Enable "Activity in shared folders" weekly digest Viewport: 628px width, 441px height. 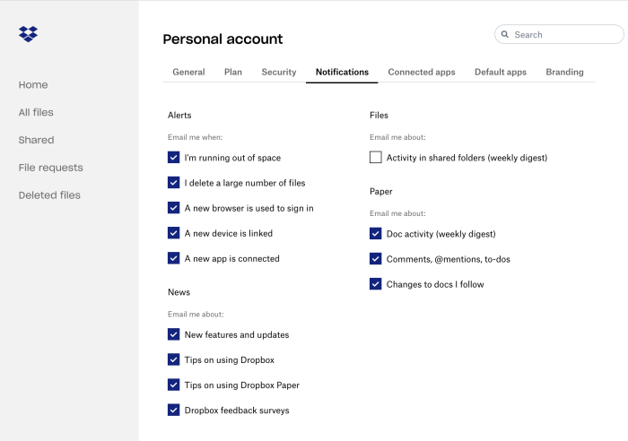coord(375,157)
